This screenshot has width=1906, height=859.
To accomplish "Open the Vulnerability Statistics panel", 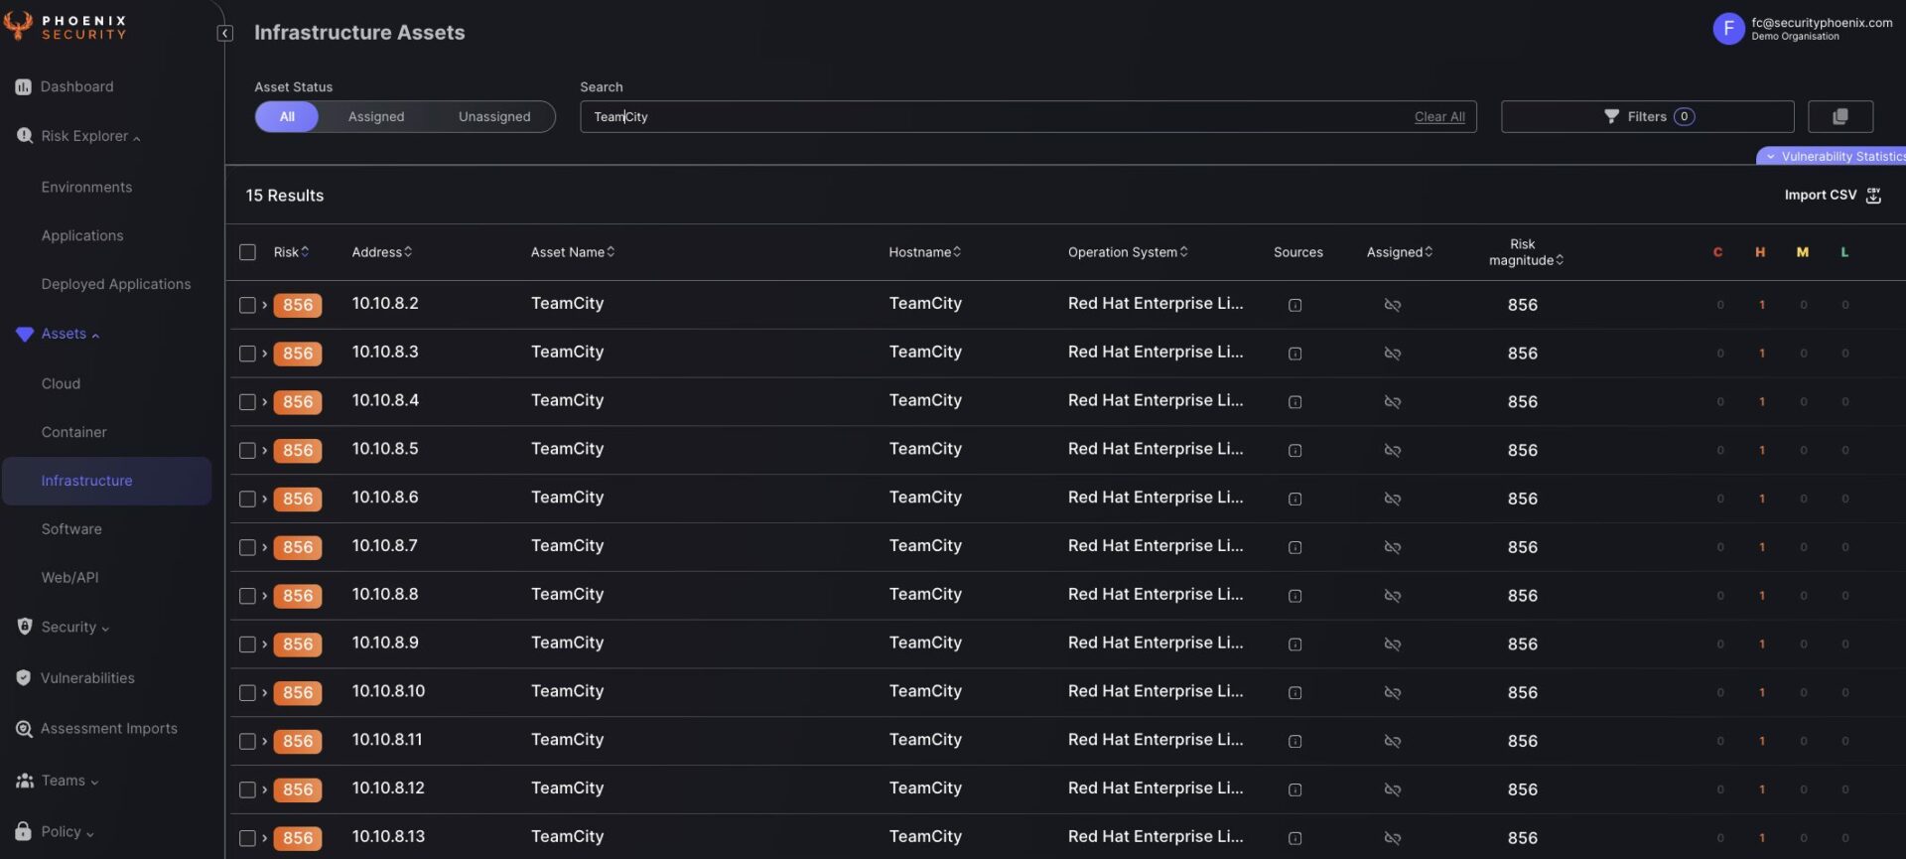I will coord(1833,157).
